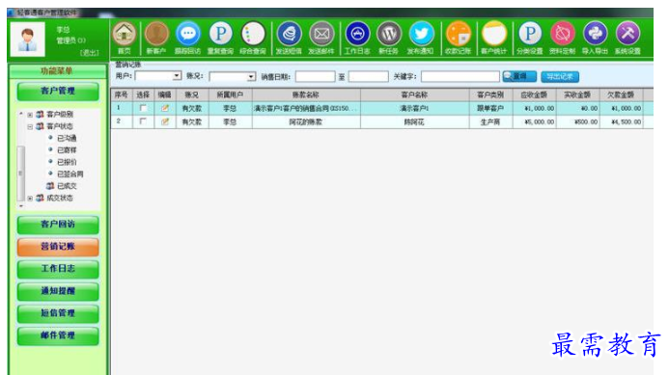Click the 发送邮件 send email icon

pyautogui.click(x=321, y=34)
